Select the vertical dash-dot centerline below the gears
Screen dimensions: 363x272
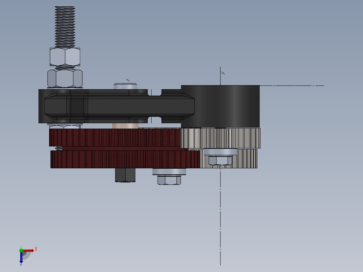coord(220,217)
